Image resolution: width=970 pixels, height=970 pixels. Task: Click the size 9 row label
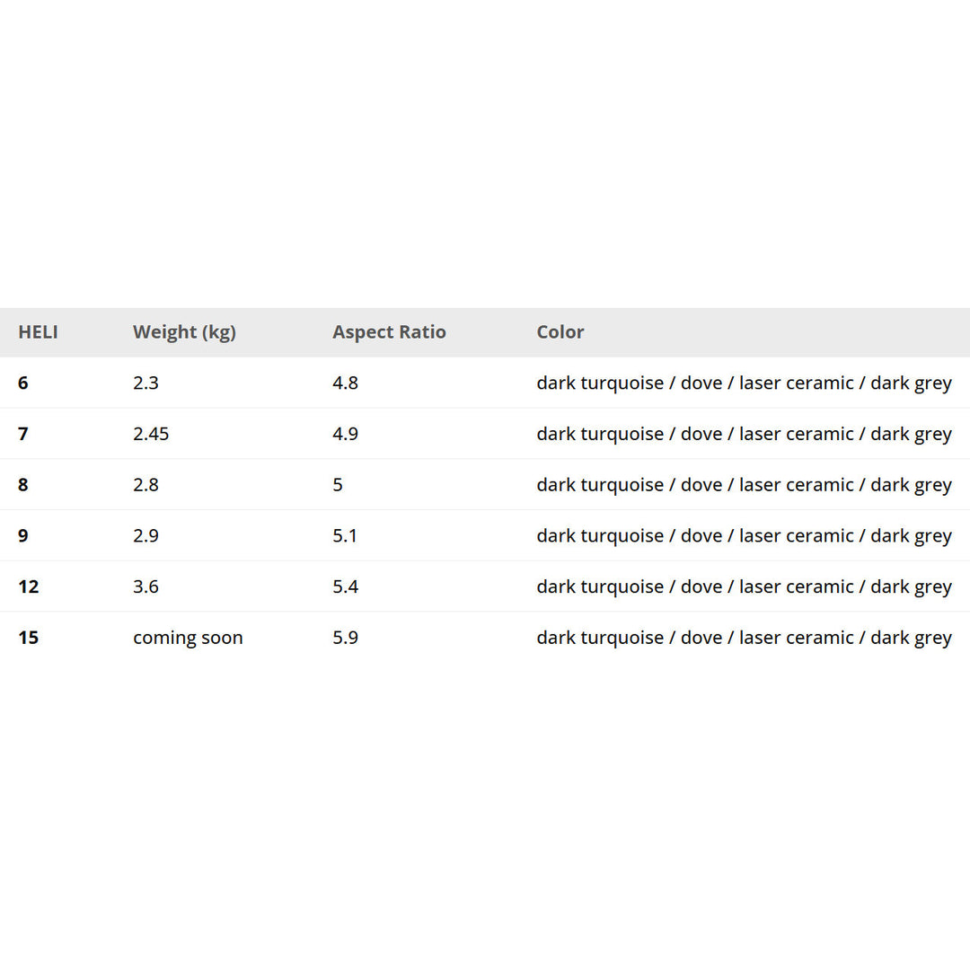pyautogui.click(x=23, y=536)
